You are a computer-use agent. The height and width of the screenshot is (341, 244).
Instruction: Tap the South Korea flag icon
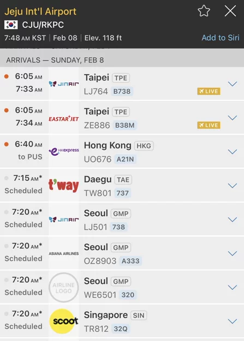click(11, 25)
